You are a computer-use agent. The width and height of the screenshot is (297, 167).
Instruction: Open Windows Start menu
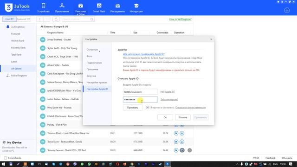[x=3, y=164]
